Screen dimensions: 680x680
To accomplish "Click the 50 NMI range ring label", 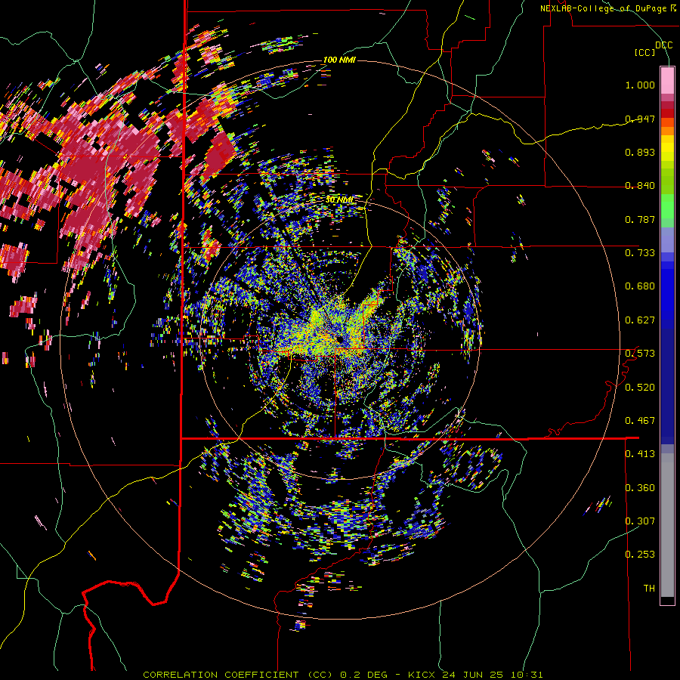I will (339, 200).
